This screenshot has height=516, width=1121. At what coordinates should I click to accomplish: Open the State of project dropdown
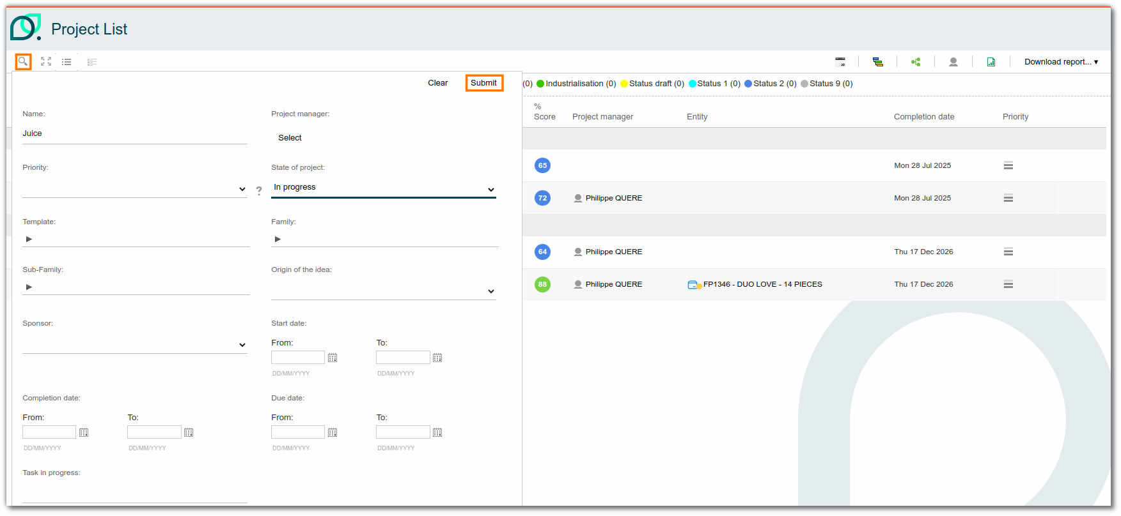tap(384, 188)
